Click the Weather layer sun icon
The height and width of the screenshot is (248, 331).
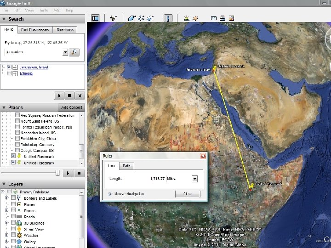[19, 235]
